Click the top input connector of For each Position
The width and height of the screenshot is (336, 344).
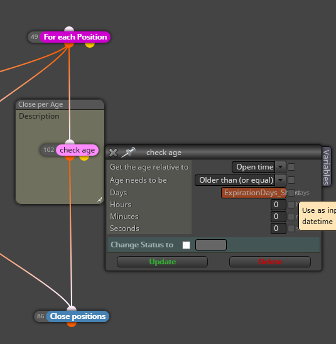pyautogui.click(x=69, y=29)
